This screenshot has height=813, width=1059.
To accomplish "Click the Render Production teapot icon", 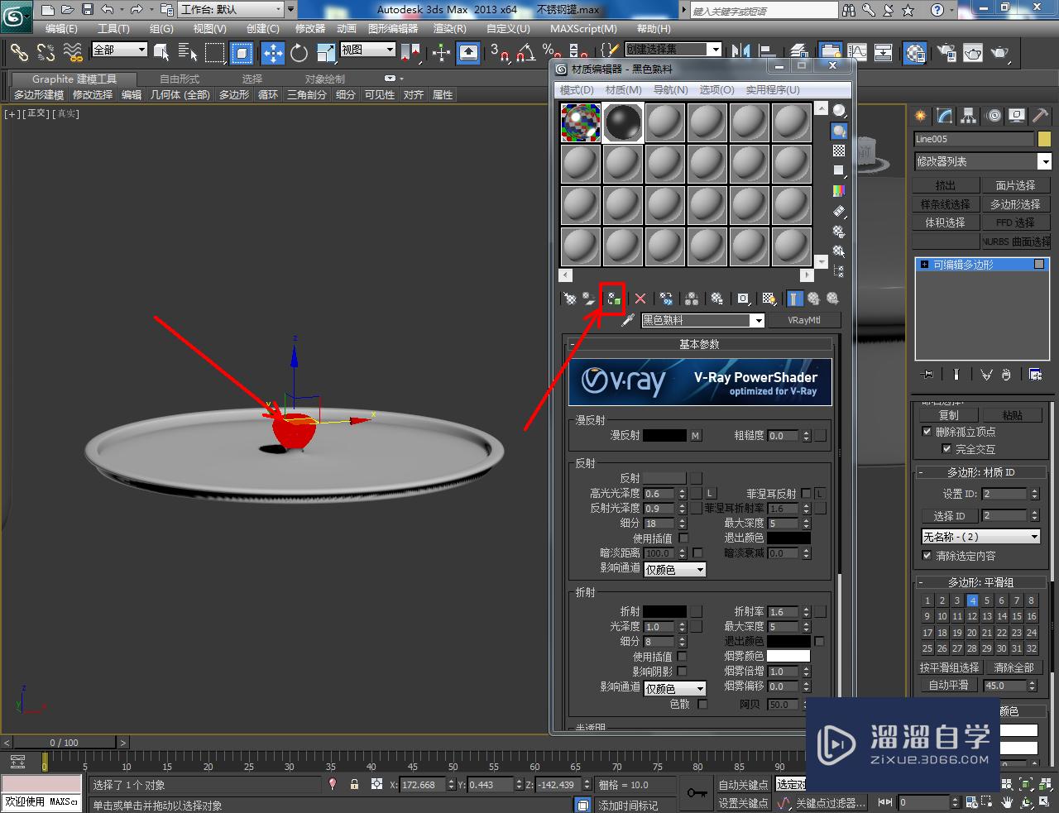I will [x=1000, y=53].
